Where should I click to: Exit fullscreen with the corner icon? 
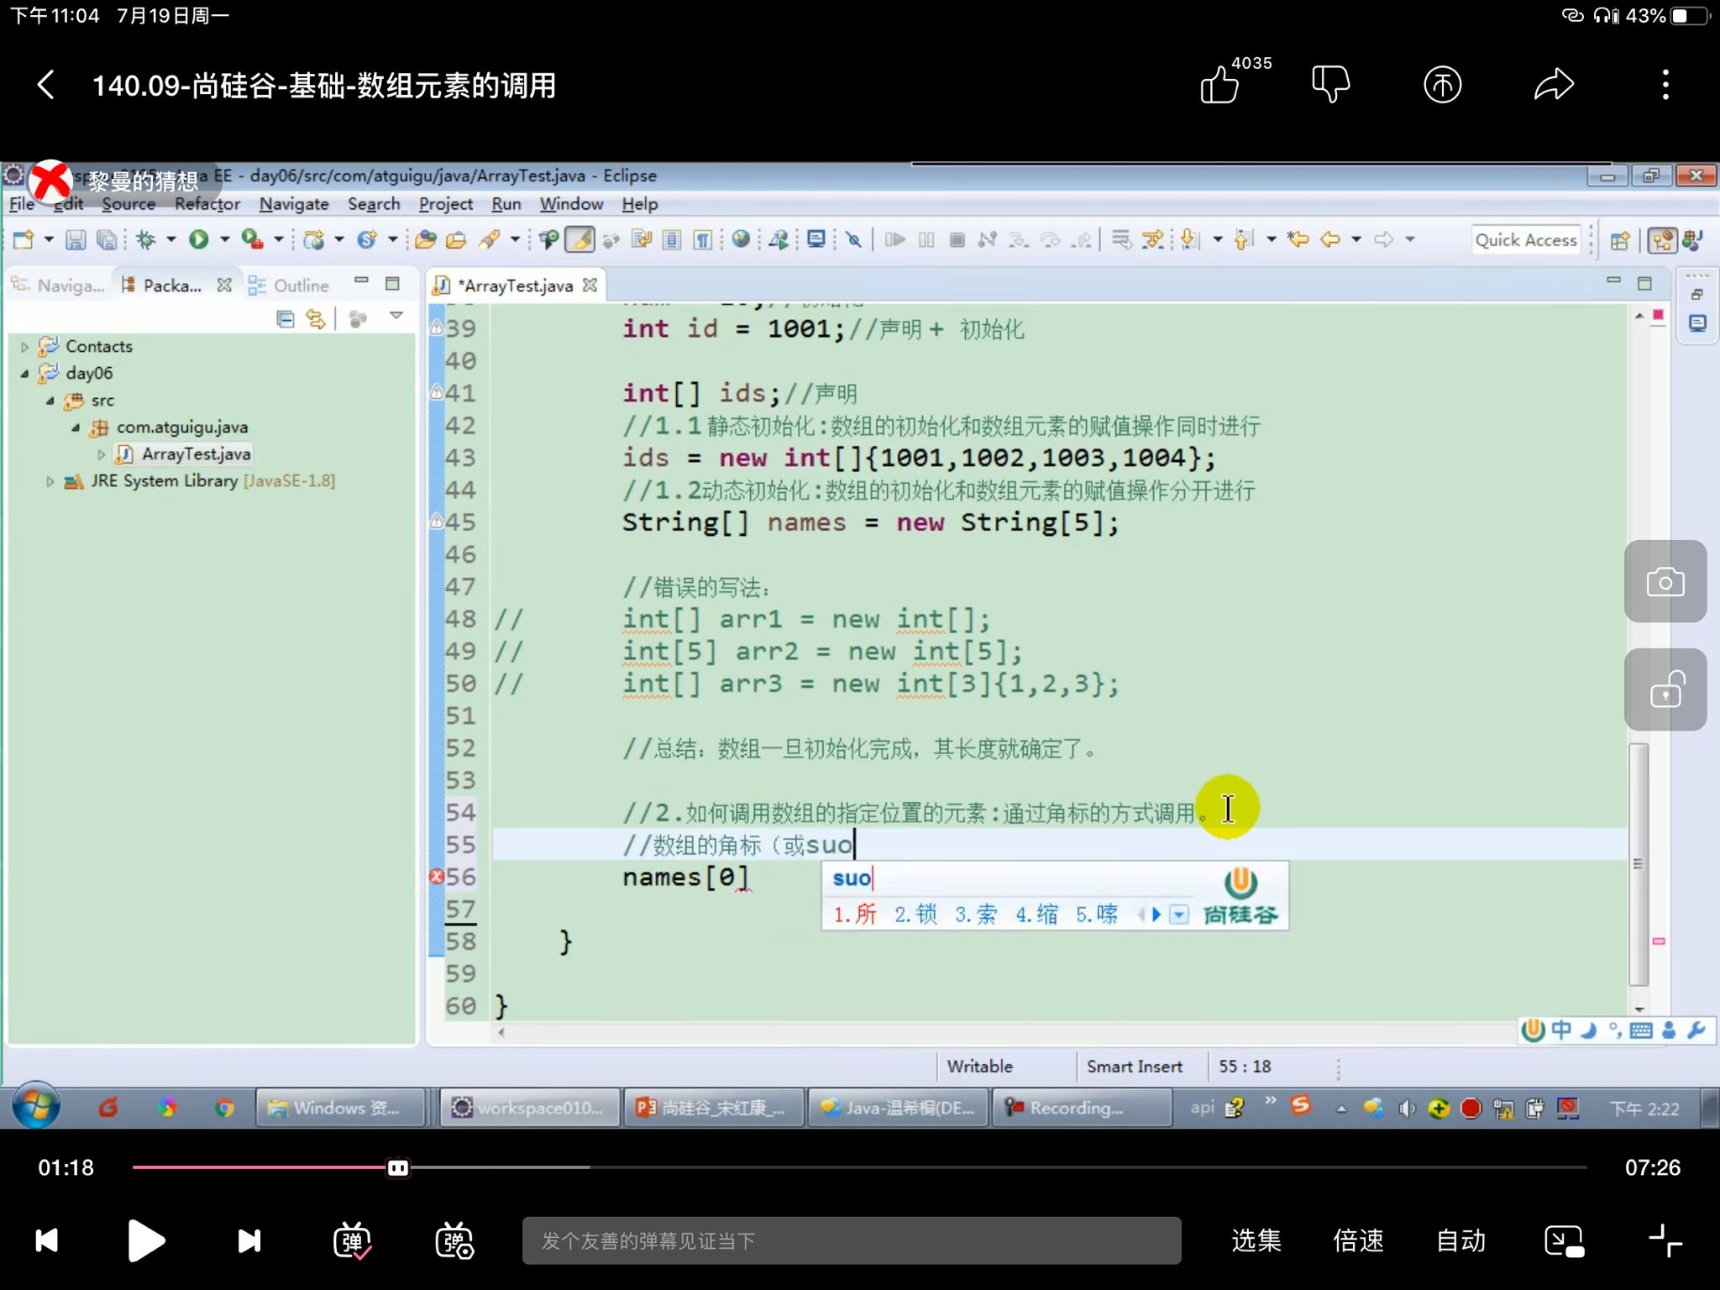[x=1665, y=1240]
